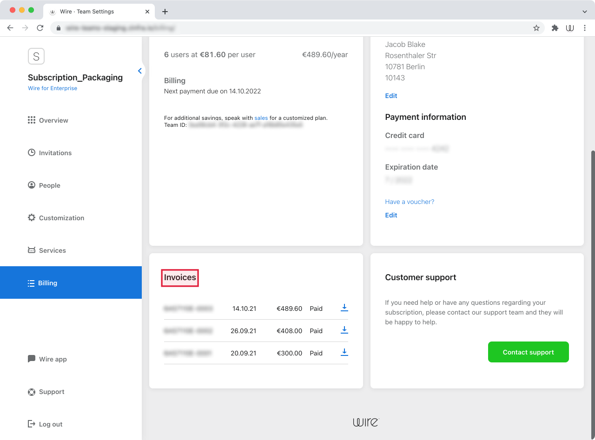595x440 pixels.
Task: Expand the tab search dropdown
Action: (x=585, y=12)
